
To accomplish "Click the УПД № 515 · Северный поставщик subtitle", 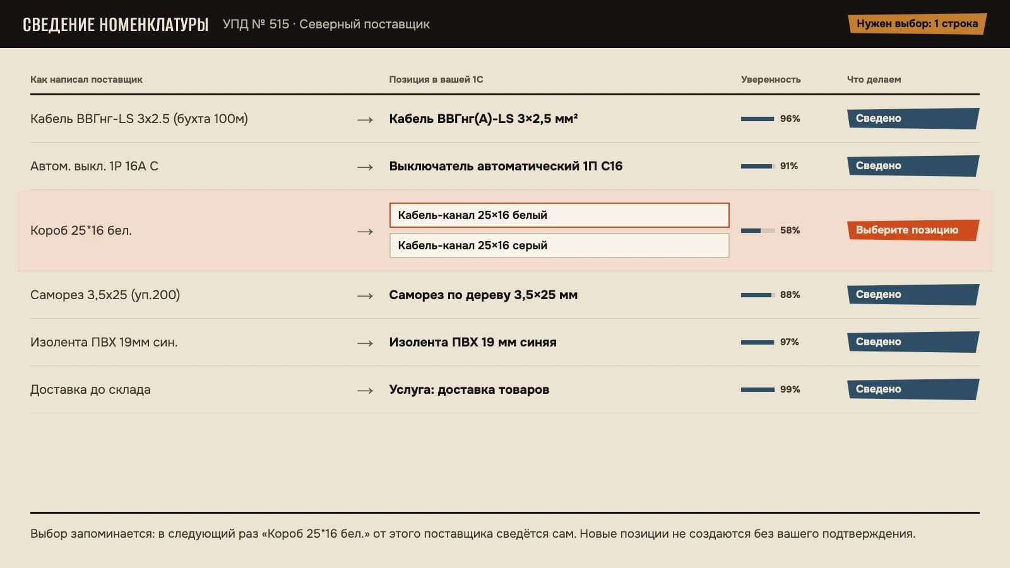I will tap(326, 24).
